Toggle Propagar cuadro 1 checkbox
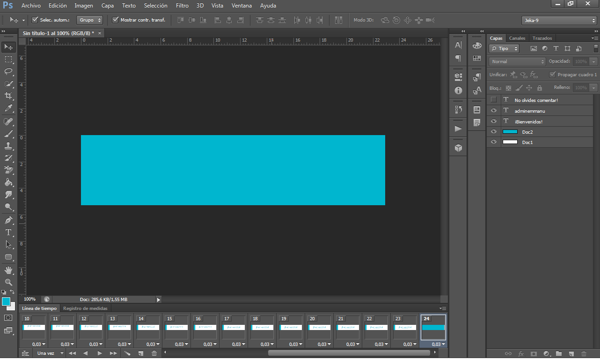This screenshot has width=600, height=359. pyautogui.click(x=553, y=74)
